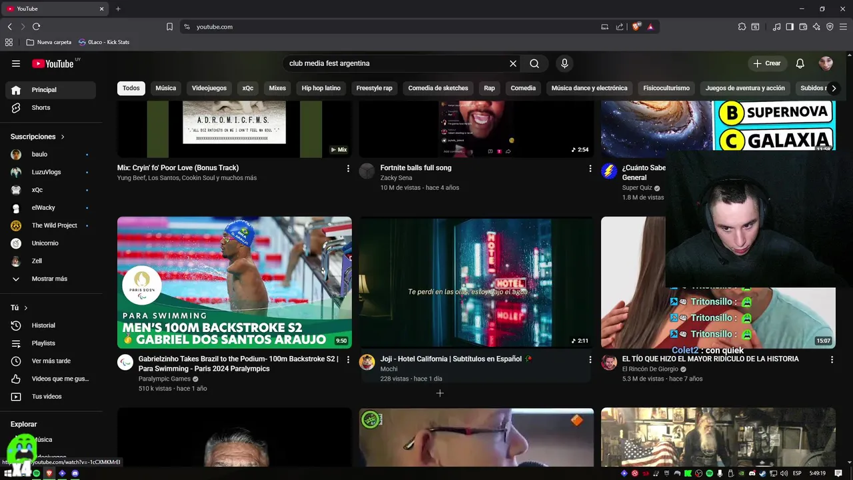This screenshot has height=480, width=853.
Task: Open the Fortnite balls full song title
Action: (x=416, y=168)
